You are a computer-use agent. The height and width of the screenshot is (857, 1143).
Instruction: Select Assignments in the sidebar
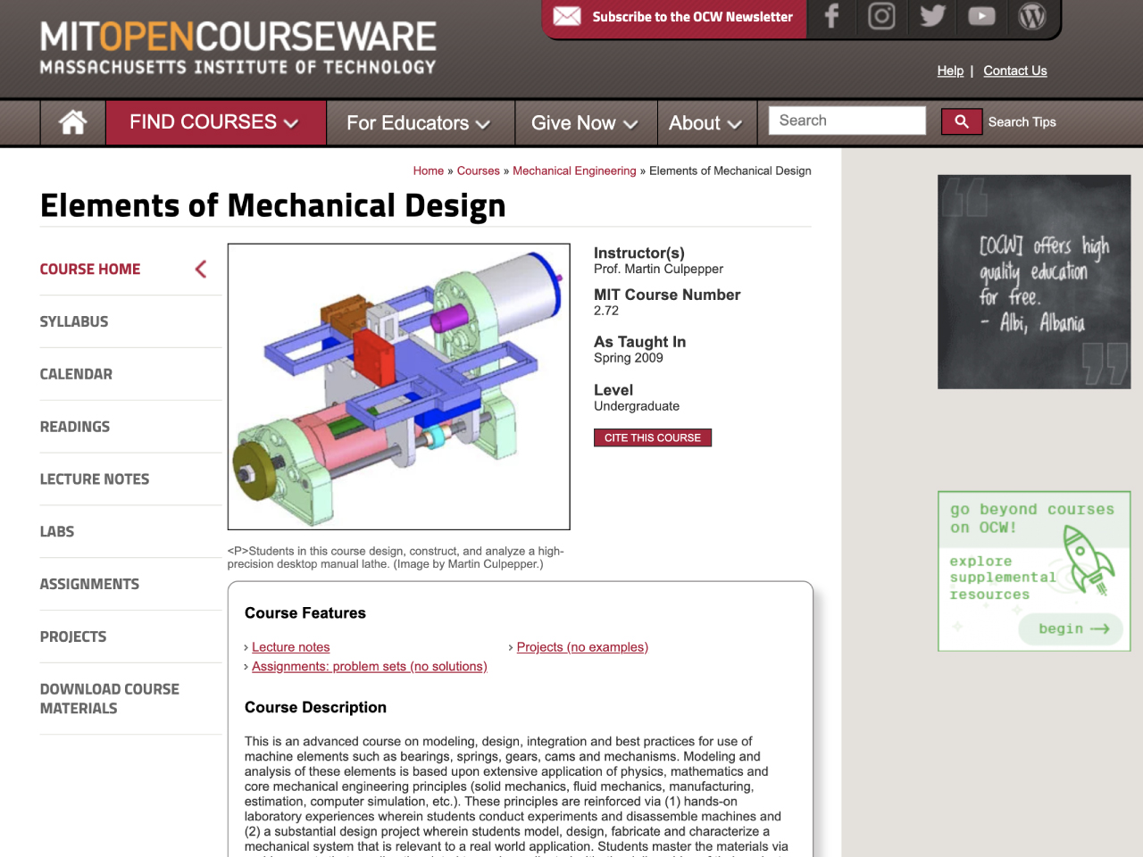(89, 585)
